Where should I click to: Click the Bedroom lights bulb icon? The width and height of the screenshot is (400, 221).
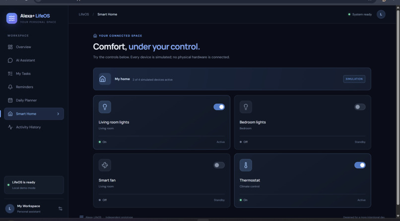(x=246, y=107)
